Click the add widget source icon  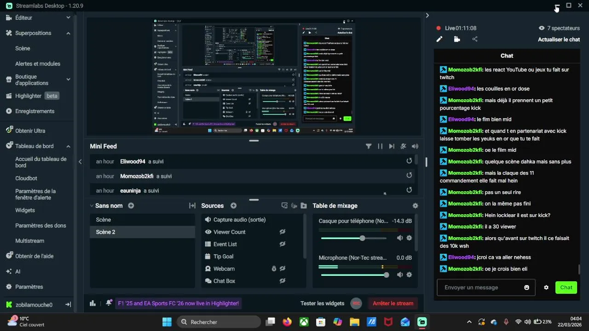284,205
